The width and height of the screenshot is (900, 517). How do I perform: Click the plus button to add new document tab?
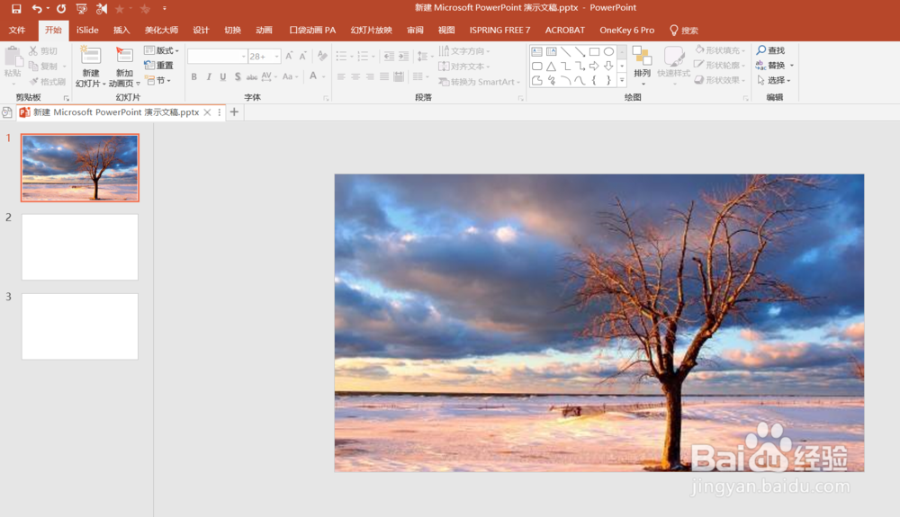235,112
